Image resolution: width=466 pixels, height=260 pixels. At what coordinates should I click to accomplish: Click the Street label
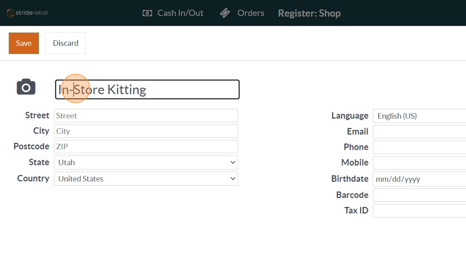[x=37, y=115]
